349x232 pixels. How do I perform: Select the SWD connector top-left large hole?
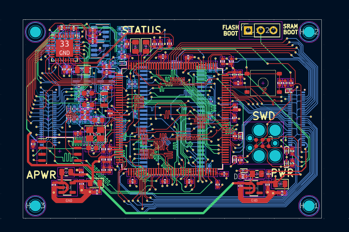[259, 130]
